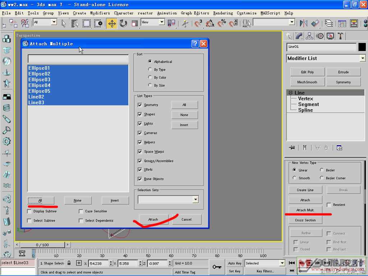Click the black object color swatch
The image size is (368, 276).
362,47
